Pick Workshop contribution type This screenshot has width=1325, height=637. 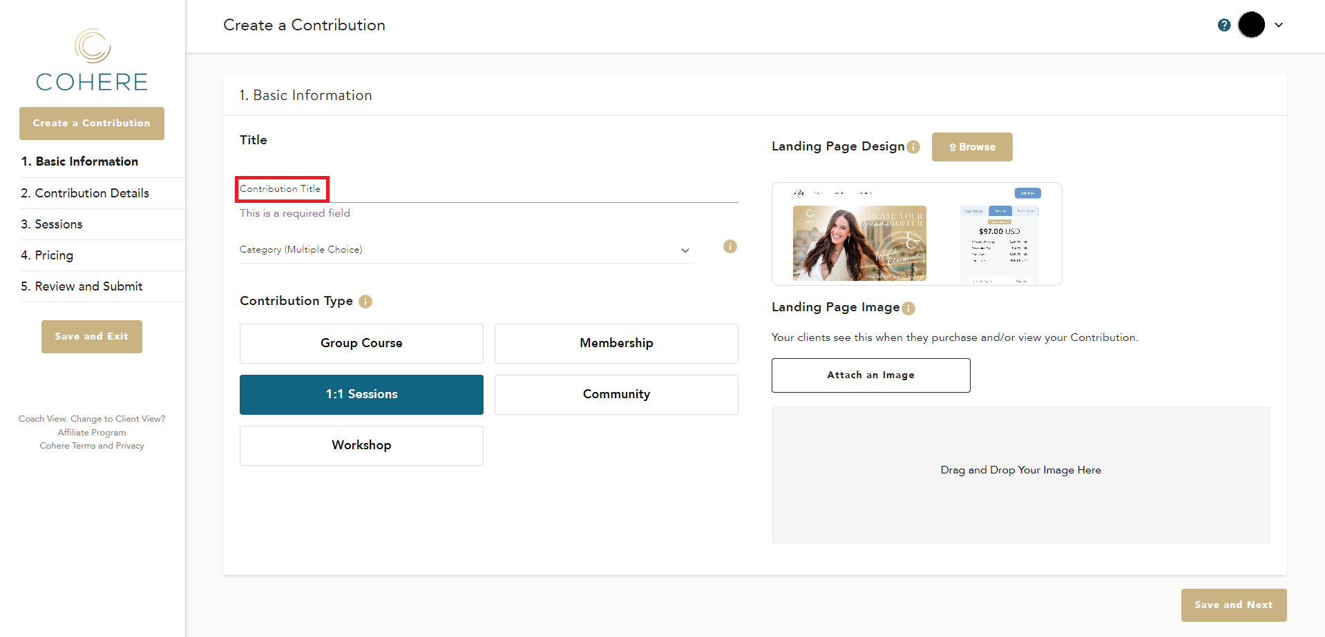click(361, 445)
